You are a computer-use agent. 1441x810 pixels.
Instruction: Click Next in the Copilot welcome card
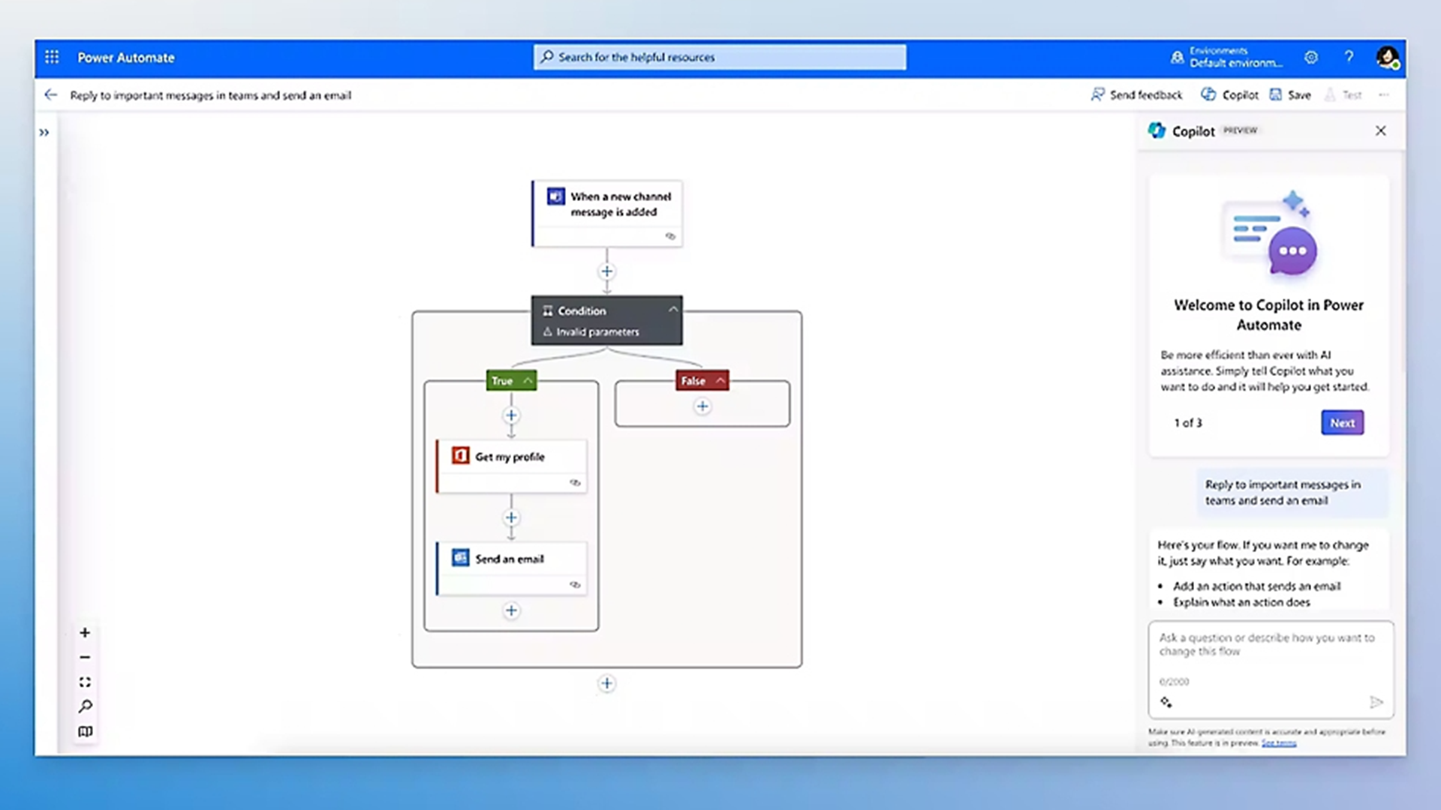click(1342, 422)
